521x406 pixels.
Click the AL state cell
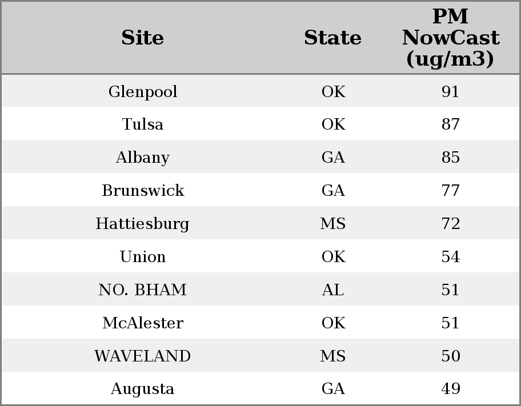pyautogui.click(x=333, y=290)
